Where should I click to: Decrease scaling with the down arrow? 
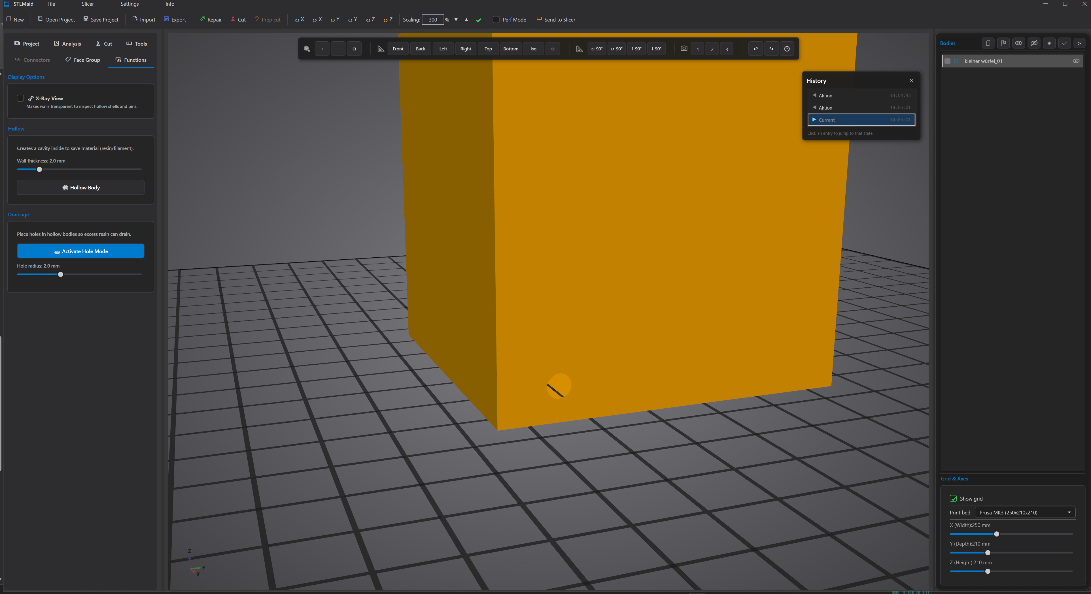pos(456,20)
